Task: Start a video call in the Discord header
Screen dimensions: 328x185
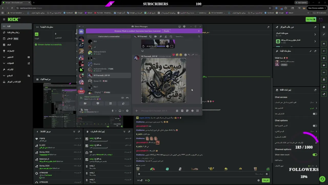Action: click(x=156, y=36)
